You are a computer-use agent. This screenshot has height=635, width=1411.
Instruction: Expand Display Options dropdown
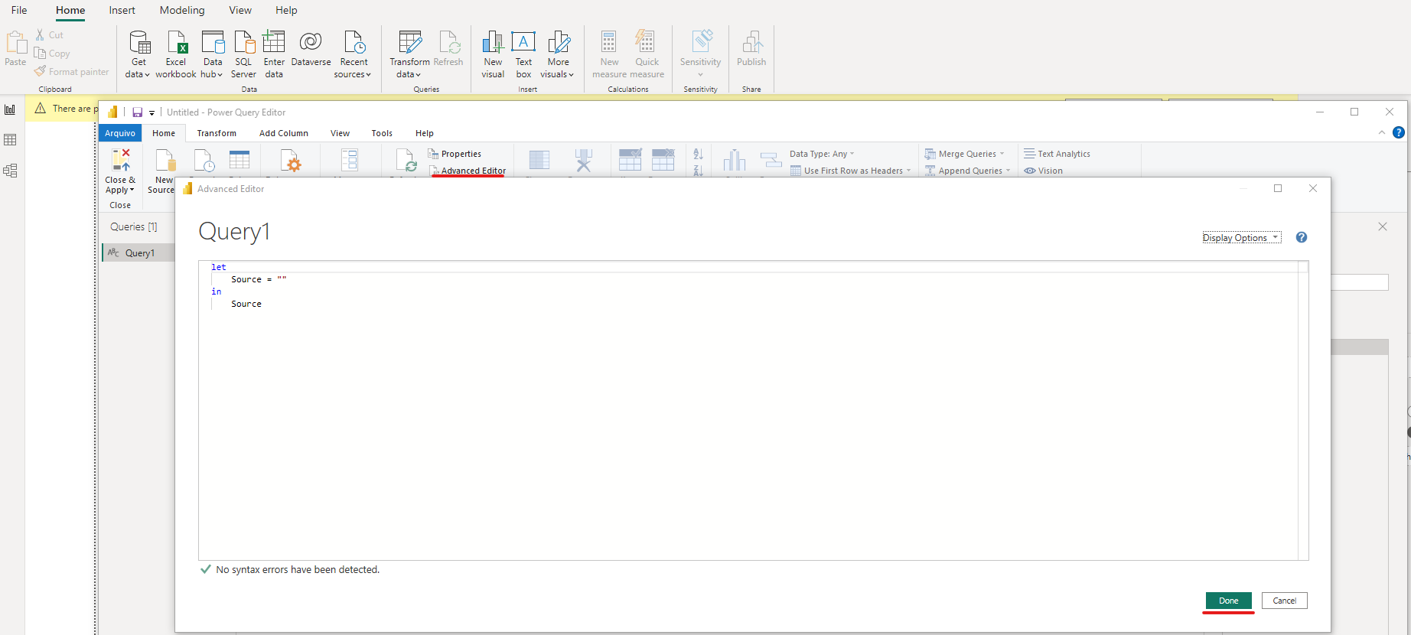pos(1242,238)
